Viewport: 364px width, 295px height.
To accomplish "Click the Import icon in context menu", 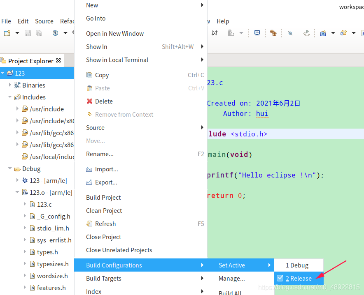I will 89,169.
